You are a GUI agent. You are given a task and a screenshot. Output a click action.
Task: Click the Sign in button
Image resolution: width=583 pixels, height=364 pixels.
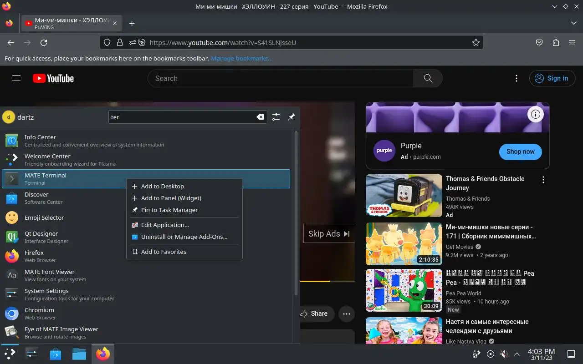(552, 78)
